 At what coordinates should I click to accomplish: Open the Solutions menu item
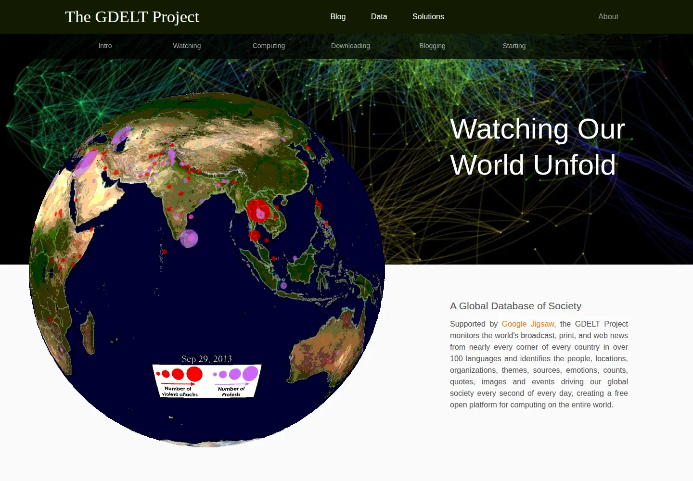pyautogui.click(x=428, y=16)
